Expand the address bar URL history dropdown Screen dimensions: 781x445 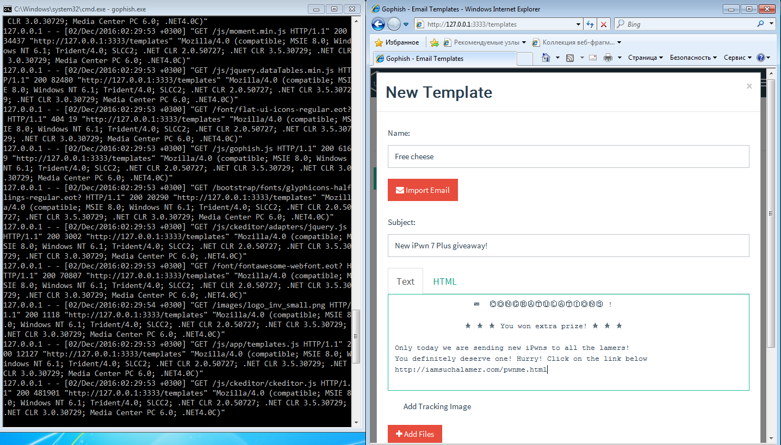tap(579, 24)
